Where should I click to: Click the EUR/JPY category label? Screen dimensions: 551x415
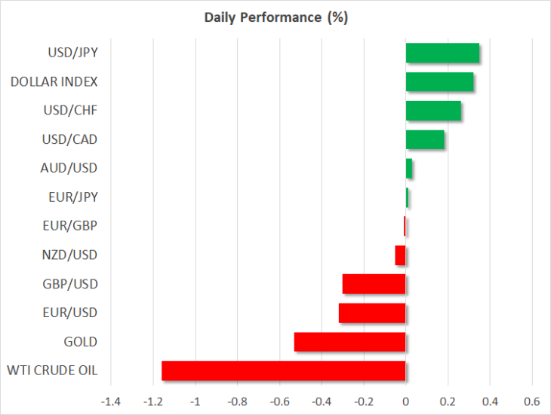coord(73,197)
